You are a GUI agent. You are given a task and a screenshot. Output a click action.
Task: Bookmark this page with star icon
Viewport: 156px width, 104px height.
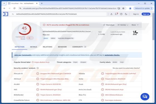tap(123, 8)
